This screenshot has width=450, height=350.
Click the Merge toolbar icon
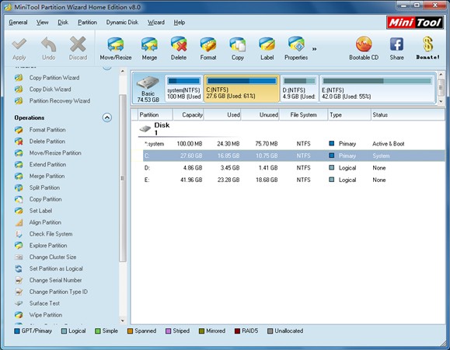(x=149, y=44)
